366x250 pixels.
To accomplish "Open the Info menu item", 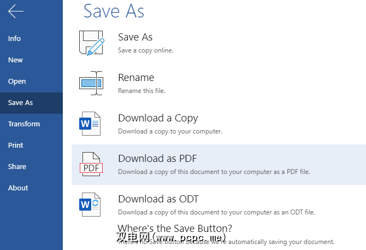I will pos(15,38).
